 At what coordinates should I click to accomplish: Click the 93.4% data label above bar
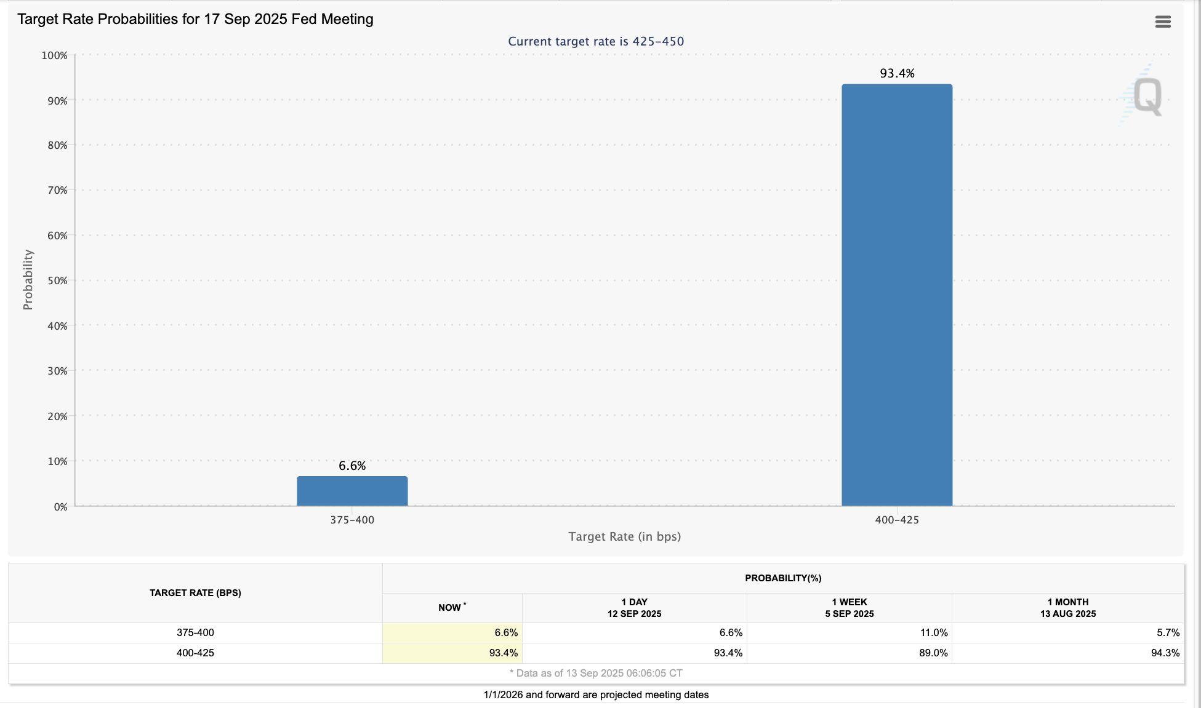point(897,73)
